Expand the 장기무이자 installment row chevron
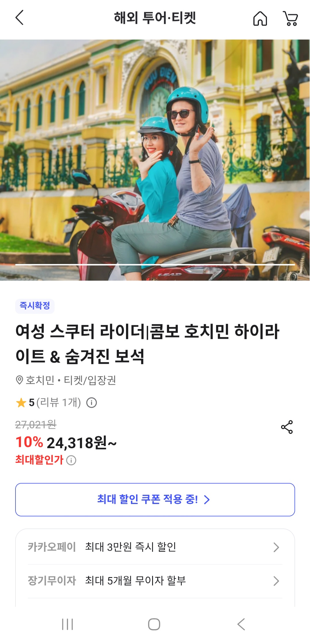The image size is (310, 643). pyautogui.click(x=276, y=581)
